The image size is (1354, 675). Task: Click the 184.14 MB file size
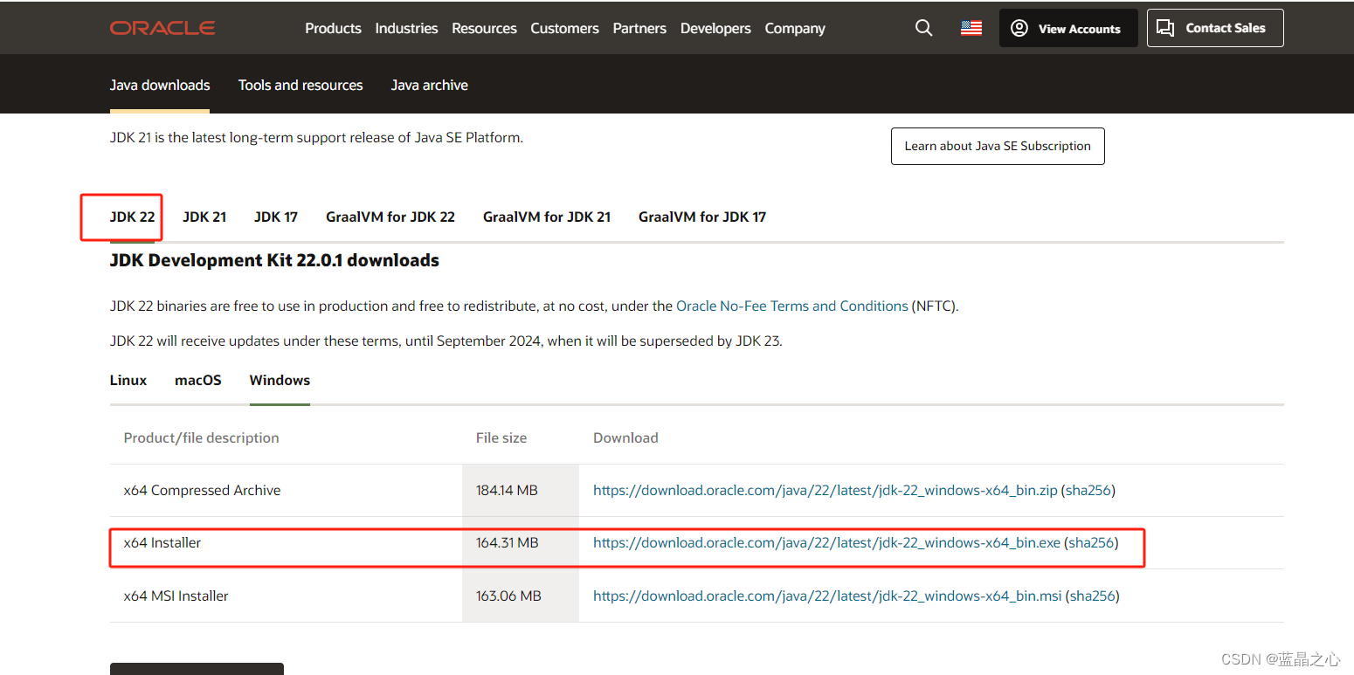[507, 490]
